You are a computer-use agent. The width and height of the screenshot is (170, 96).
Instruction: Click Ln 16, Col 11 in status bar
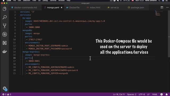119,94
